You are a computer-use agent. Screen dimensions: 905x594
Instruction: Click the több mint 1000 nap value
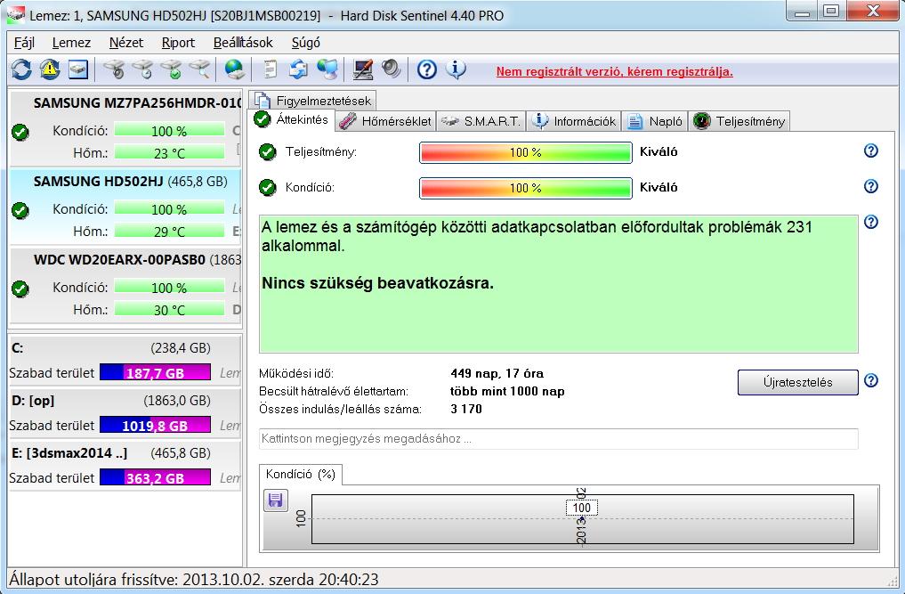(x=507, y=391)
